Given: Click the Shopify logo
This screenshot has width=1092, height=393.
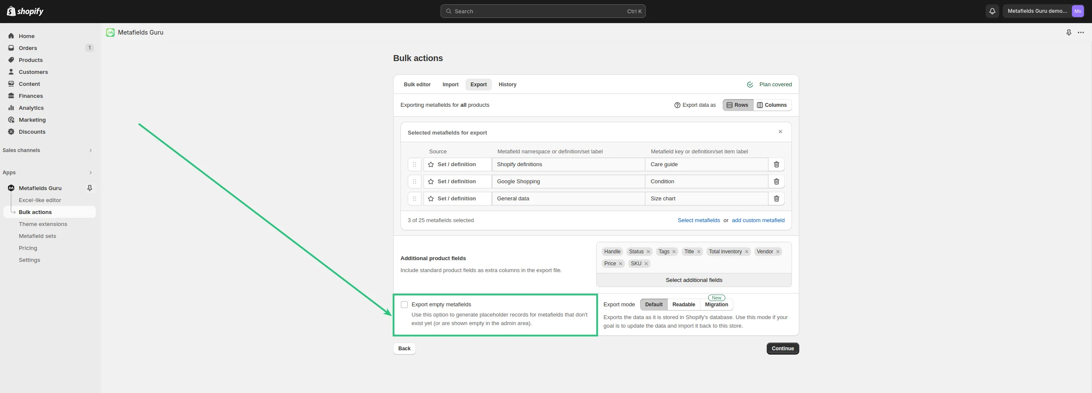Looking at the screenshot, I should click(25, 11).
